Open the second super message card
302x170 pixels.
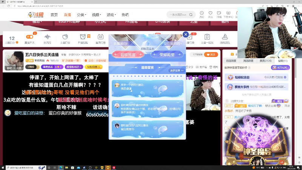click(147, 109)
